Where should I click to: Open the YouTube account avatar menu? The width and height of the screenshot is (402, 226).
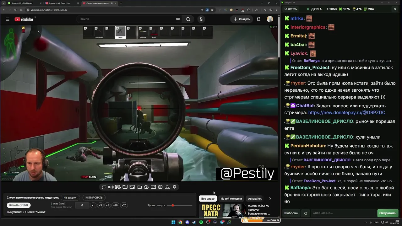[x=270, y=19]
